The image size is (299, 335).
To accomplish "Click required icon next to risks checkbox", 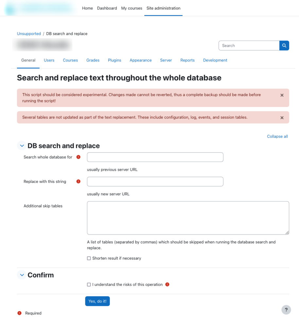I will [167, 285].
